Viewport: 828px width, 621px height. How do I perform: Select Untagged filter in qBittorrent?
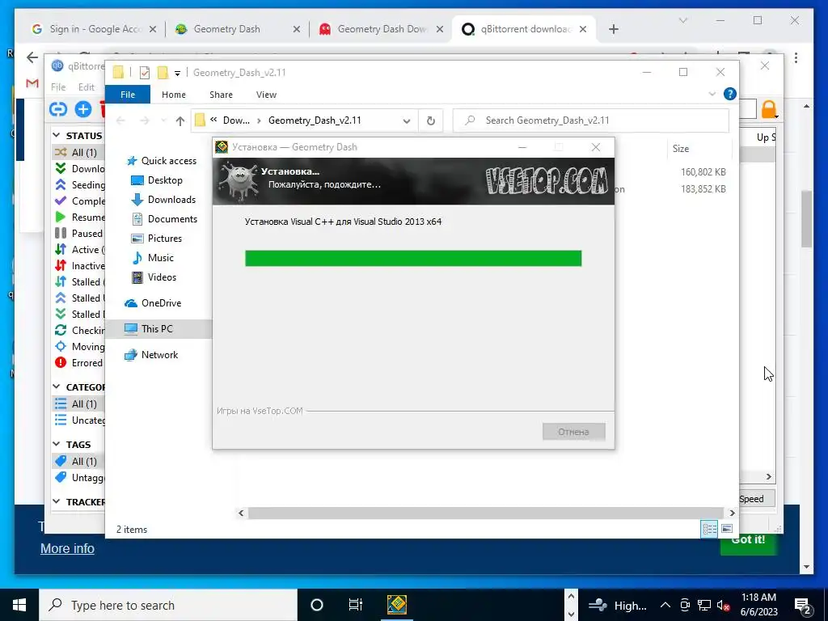point(79,477)
